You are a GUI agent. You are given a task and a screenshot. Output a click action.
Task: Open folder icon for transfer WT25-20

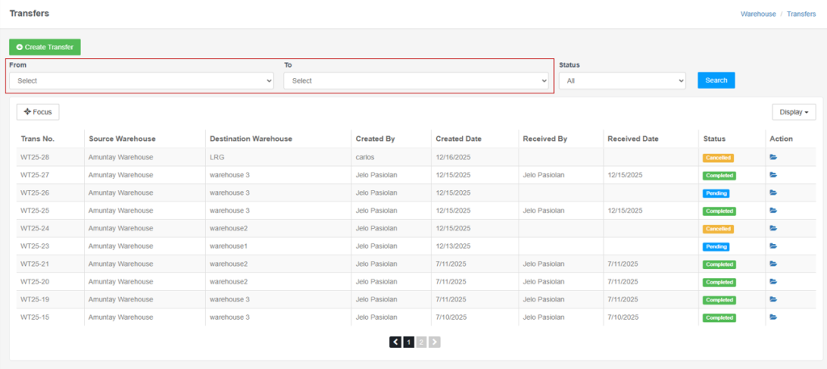click(773, 282)
